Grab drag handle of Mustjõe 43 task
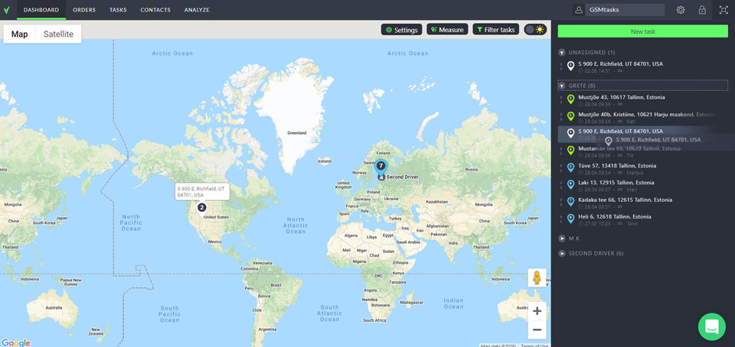Viewport: 735px width, 347px height. (560, 99)
